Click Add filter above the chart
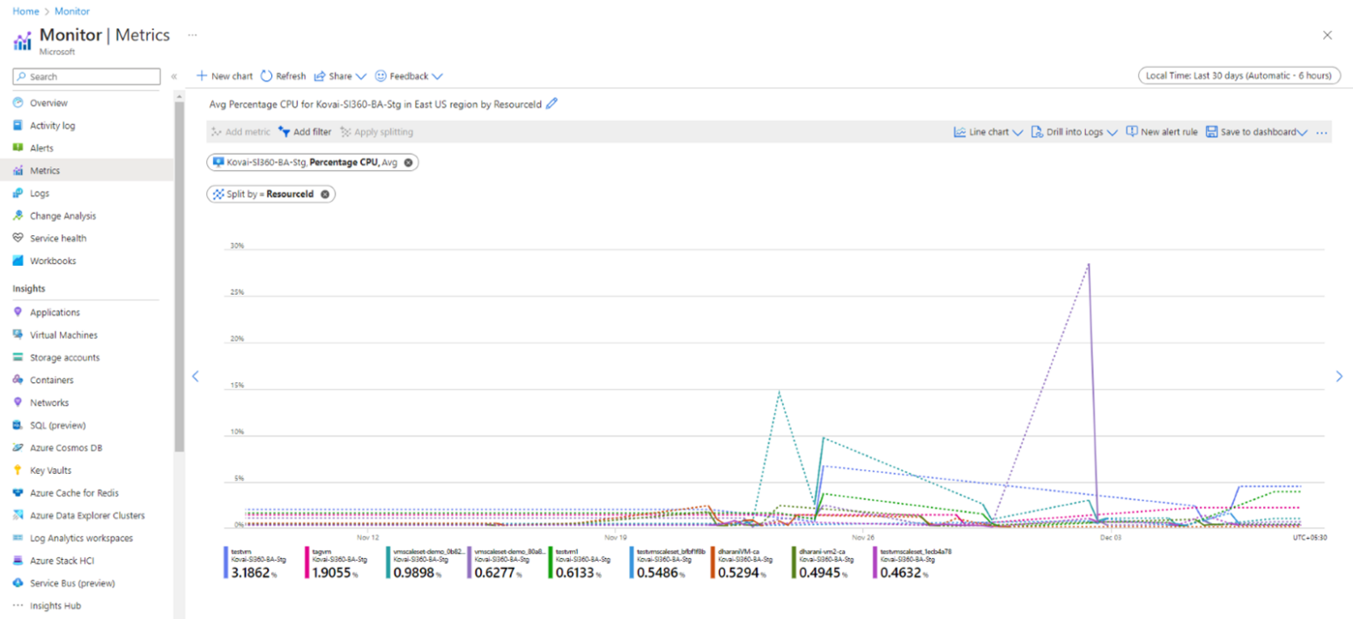Image resolution: width=1353 pixels, height=619 pixels. click(305, 131)
